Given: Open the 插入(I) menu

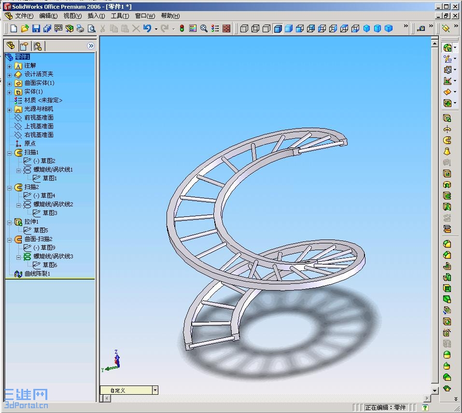Looking at the screenshot, I should coord(97,16).
